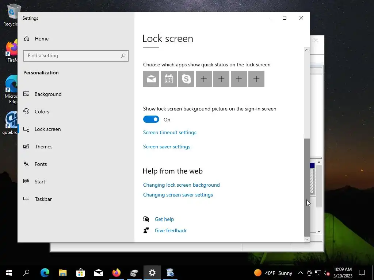
Task: Open the clock showing 10:09 AM
Action: (343, 273)
